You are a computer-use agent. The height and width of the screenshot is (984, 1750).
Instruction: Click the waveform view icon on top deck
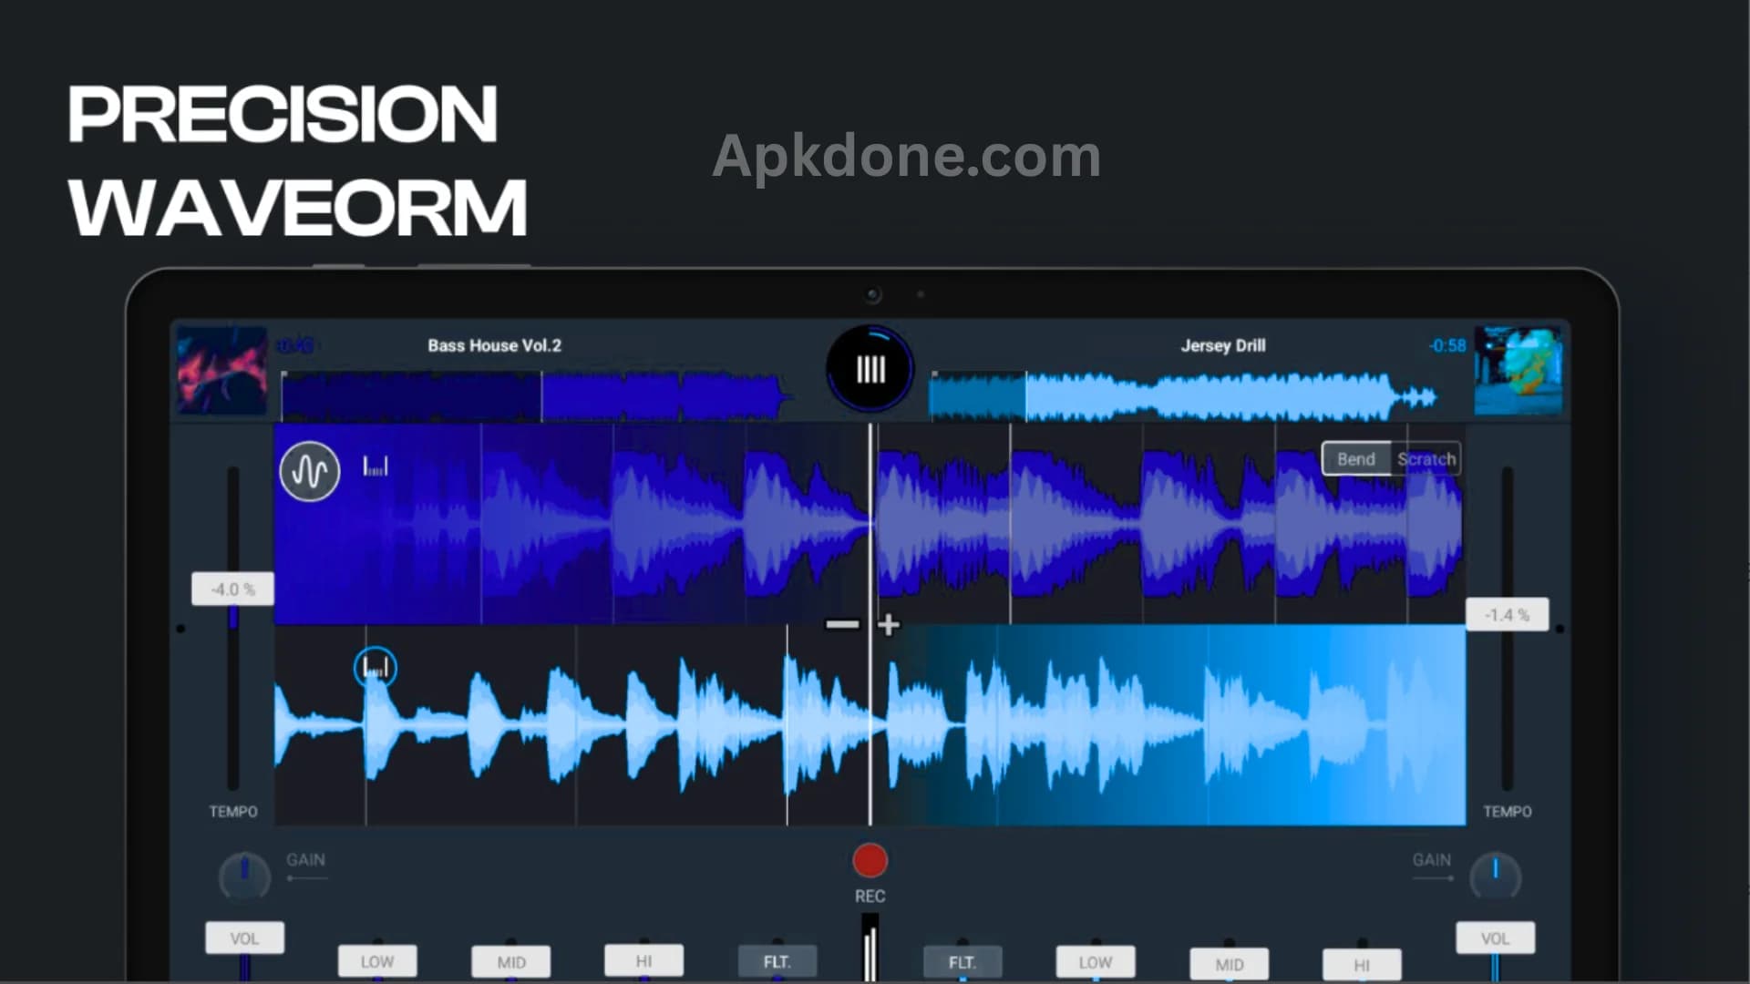310,471
